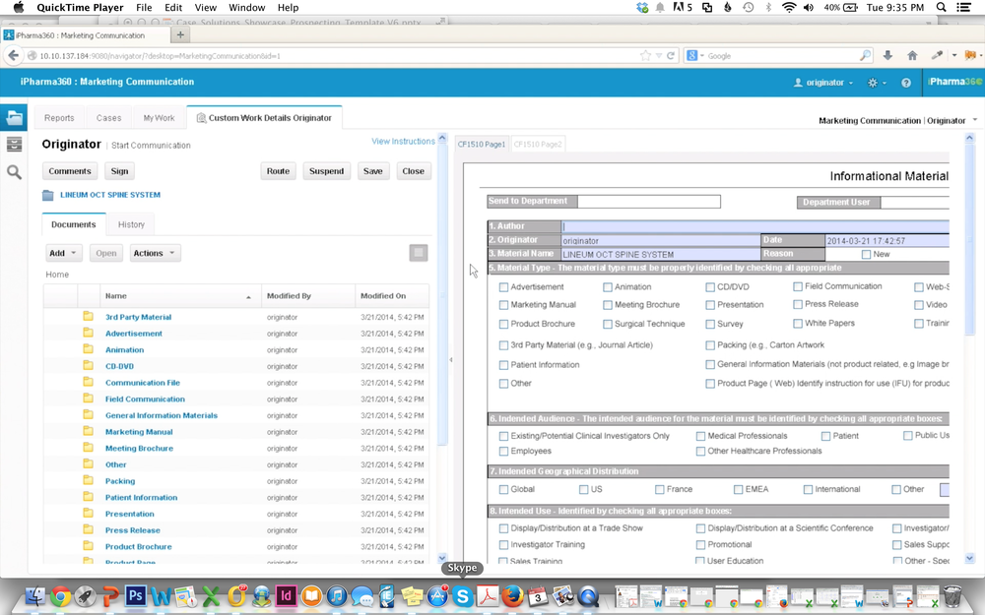
Task: Click the View Instructions link
Action: [404, 141]
